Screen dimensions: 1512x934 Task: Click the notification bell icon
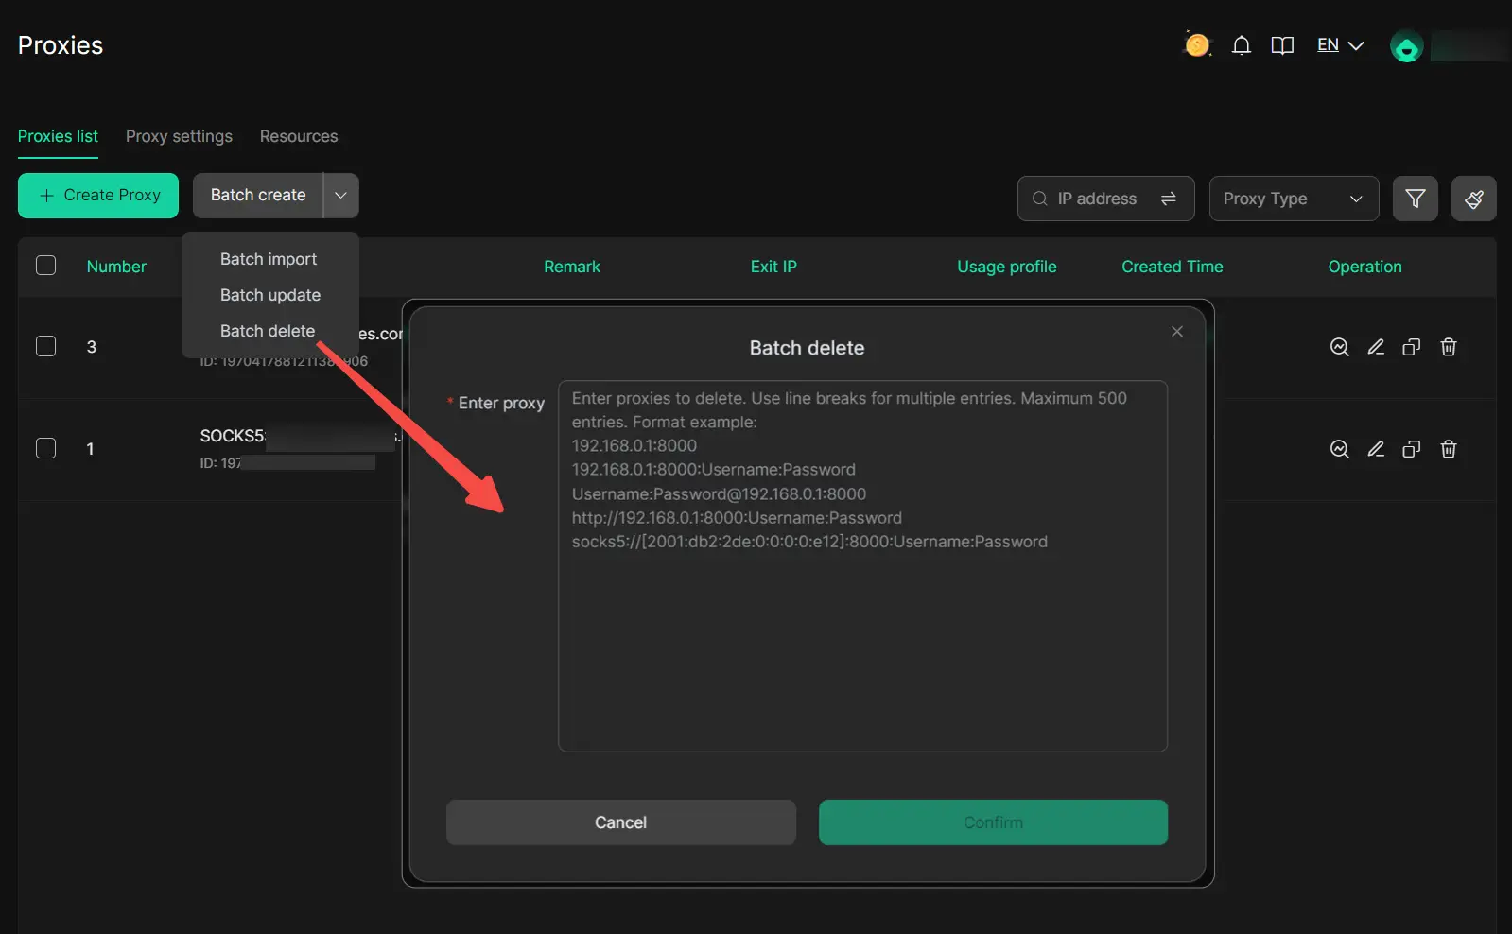click(x=1241, y=45)
